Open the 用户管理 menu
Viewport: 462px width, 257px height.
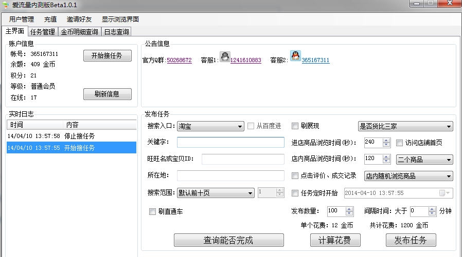(x=22, y=19)
